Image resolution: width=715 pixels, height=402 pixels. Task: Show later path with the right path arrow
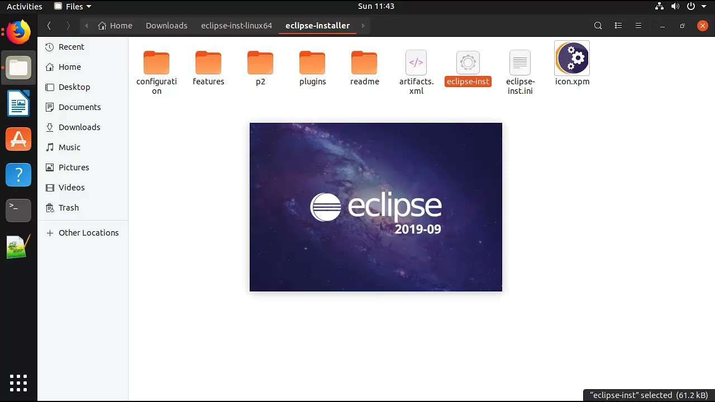363,26
